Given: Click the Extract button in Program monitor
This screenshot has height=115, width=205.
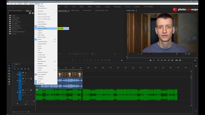Looking at the screenshot, I should [180, 60].
